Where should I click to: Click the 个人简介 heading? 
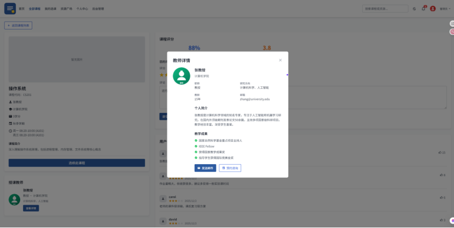[x=201, y=108]
